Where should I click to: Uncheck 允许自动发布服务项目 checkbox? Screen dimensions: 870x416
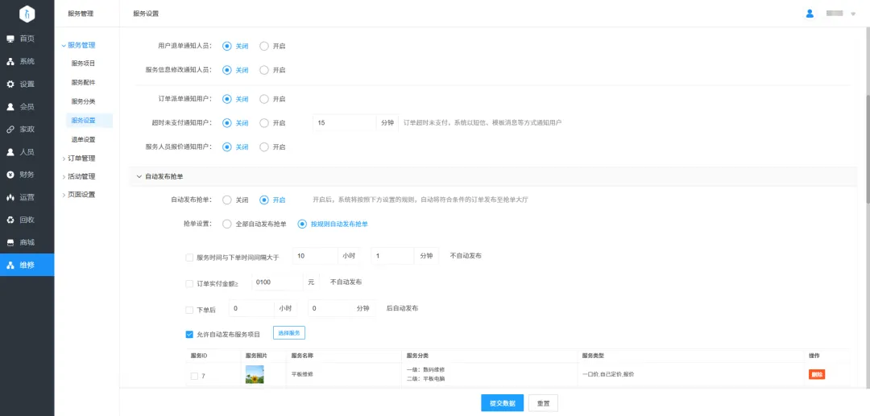click(x=189, y=334)
